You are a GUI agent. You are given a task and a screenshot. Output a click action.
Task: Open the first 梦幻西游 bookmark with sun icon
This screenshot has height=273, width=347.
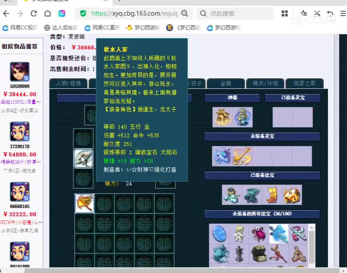point(143,28)
